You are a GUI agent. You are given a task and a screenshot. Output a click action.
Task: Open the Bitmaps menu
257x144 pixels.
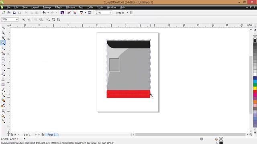pos(71,7)
